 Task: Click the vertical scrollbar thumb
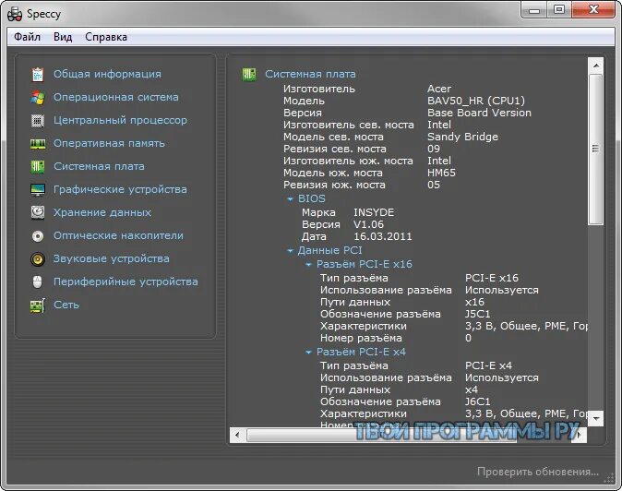point(596,150)
